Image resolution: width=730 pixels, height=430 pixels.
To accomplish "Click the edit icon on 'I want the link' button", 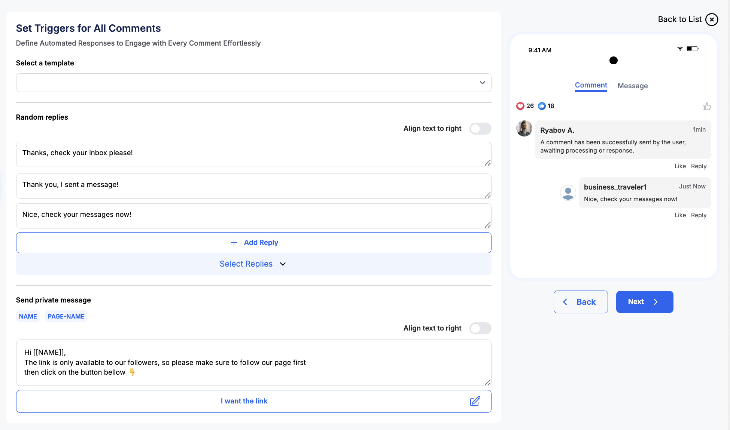I will [x=475, y=401].
